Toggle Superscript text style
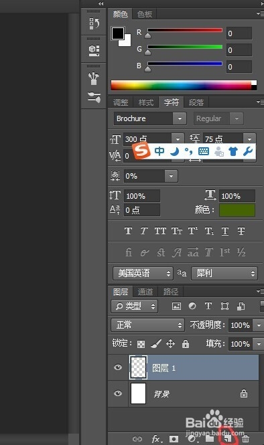The height and width of the screenshot is (445, 264). click(193, 231)
